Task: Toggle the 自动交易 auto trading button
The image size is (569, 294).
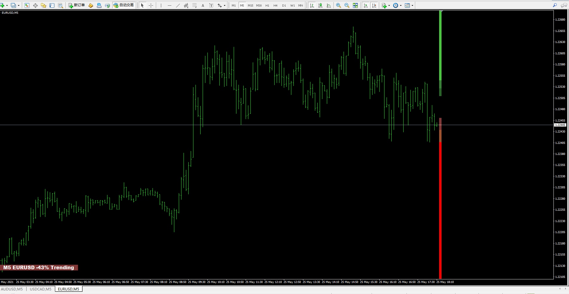Action: pyautogui.click(x=124, y=5)
